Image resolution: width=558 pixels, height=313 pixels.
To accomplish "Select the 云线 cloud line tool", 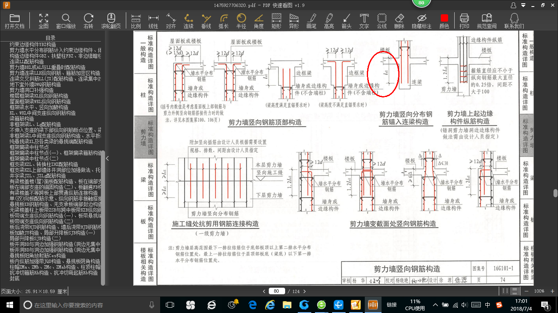I will [382, 21].
